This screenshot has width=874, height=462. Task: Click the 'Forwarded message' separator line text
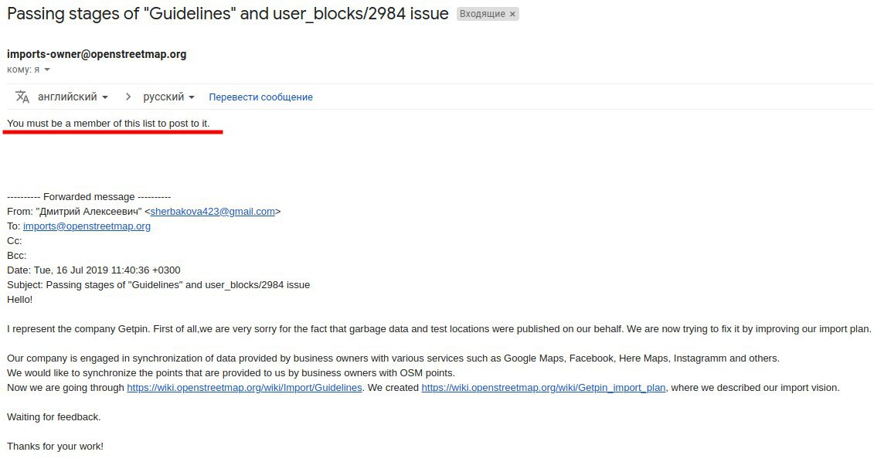[89, 197]
